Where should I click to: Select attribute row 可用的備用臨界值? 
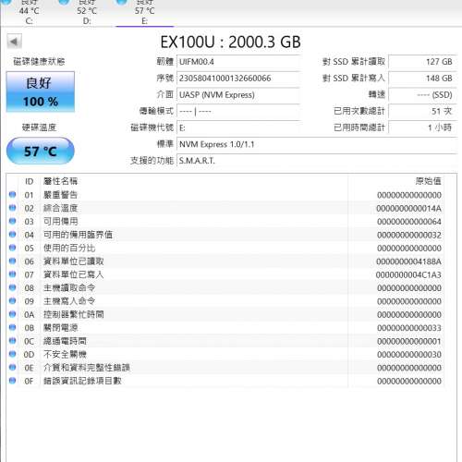pyautogui.click(x=225, y=235)
